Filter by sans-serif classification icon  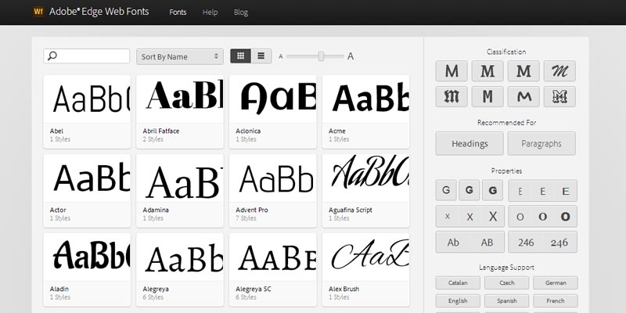[x=452, y=72]
